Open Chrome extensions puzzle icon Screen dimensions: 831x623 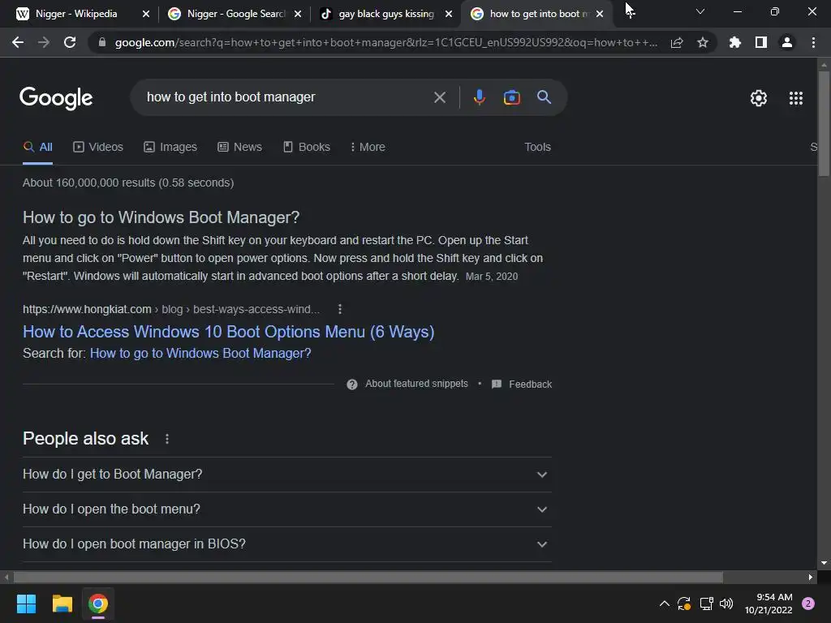pyautogui.click(x=734, y=42)
